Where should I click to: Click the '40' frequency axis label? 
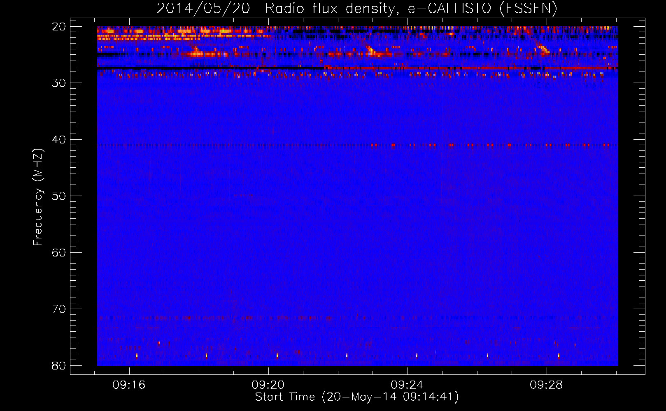(59, 140)
